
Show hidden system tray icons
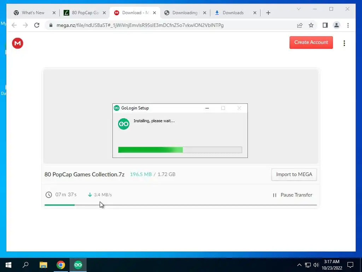click(299, 265)
